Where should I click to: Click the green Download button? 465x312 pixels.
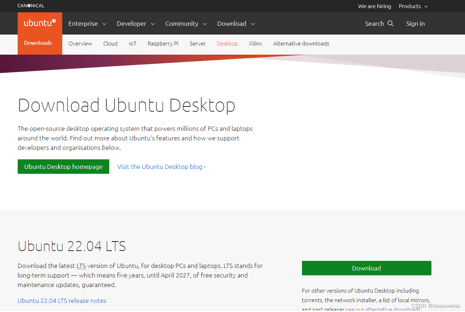point(366,268)
